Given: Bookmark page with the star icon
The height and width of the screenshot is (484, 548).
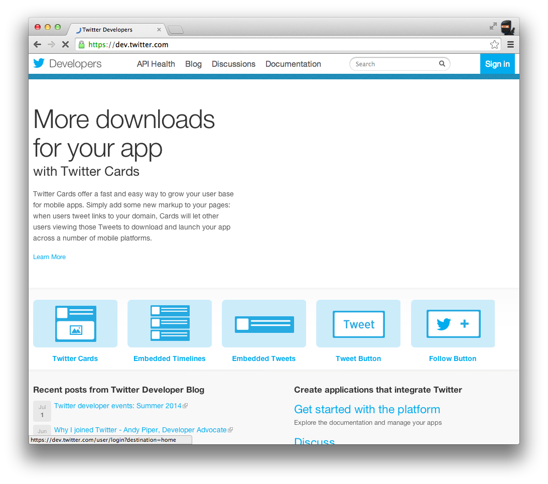Looking at the screenshot, I should [x=494, y=44].
